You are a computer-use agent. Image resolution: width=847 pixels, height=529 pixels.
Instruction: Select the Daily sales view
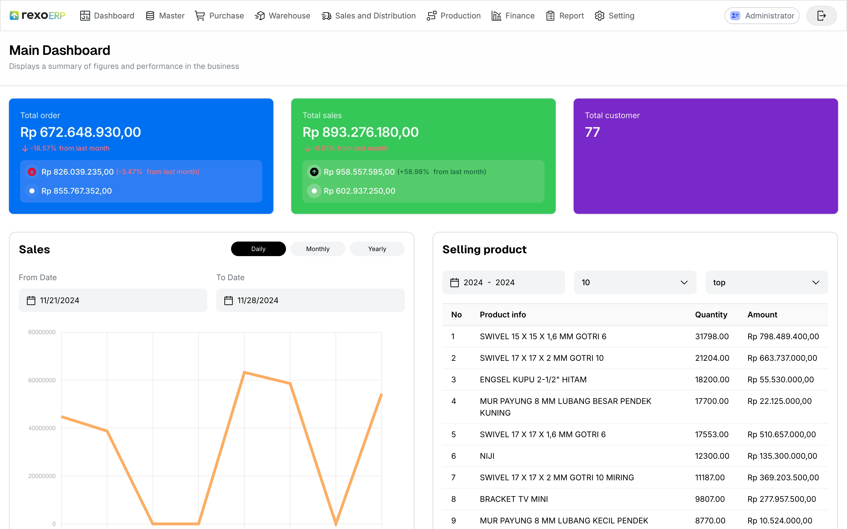coord(258,249)
